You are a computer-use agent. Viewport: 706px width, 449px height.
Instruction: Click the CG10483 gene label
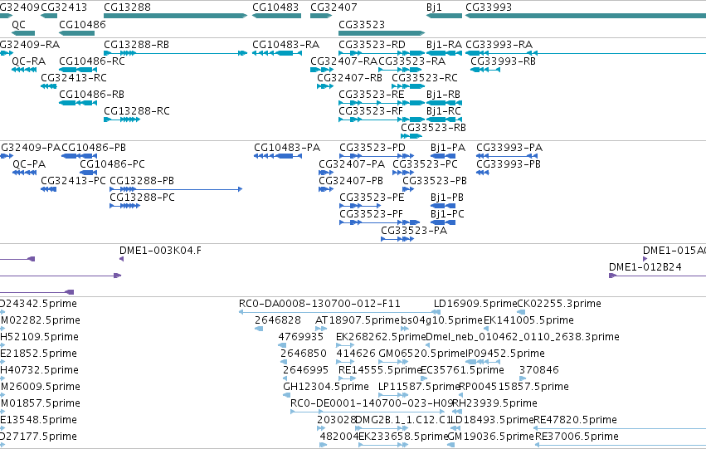tap(275, 7)
